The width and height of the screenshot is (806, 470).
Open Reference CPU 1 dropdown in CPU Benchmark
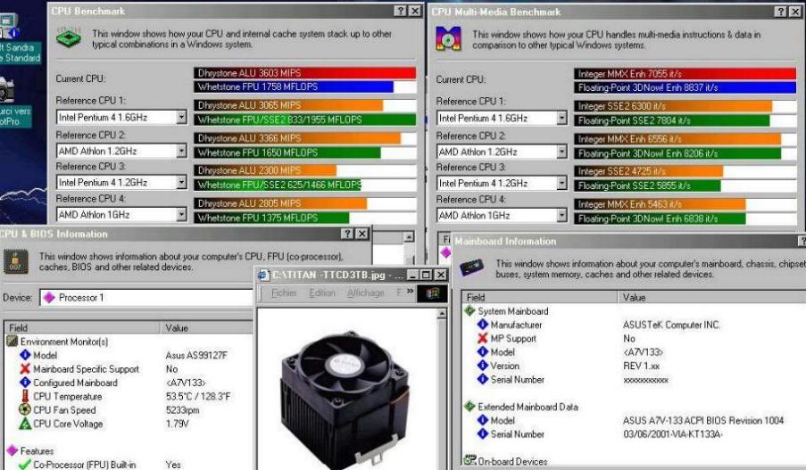[x=181, y=117]
